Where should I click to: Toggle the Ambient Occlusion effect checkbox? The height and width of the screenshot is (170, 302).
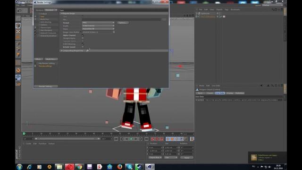35,33
